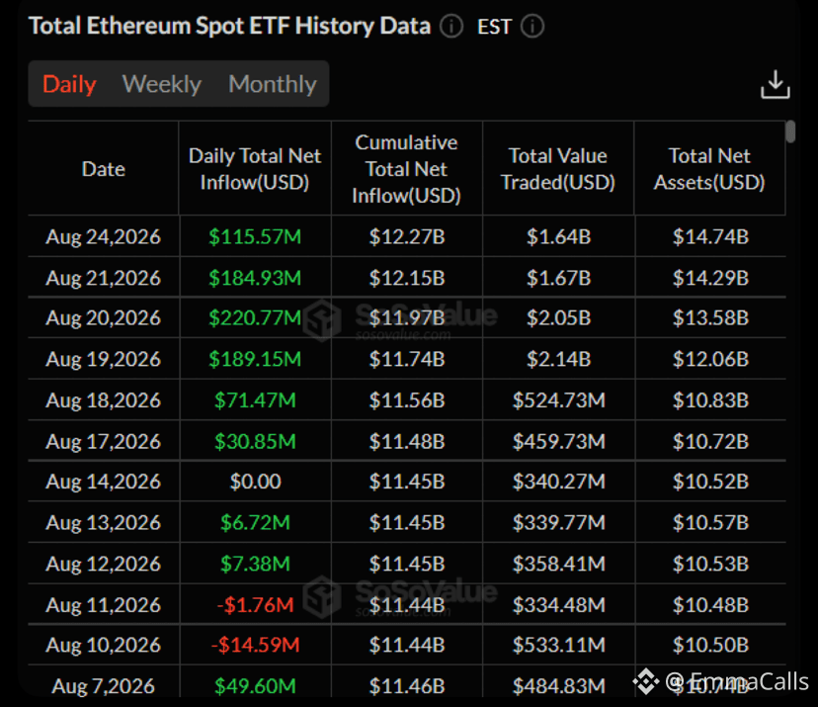Click the $11.74B cumulative inflow cell
The image size is (818, 707).
[407, 359]
